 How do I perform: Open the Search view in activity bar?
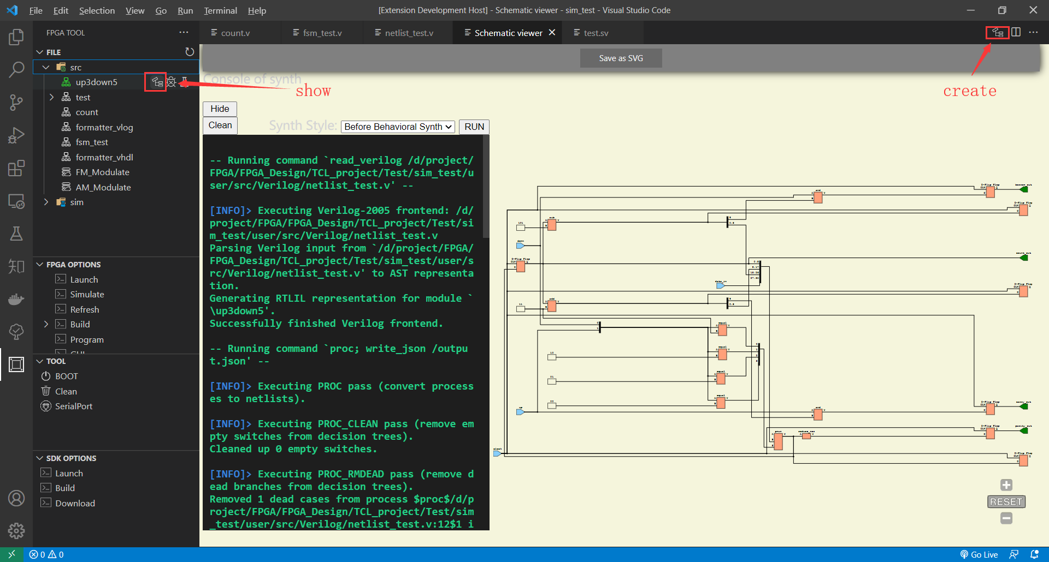coord(16,70)
